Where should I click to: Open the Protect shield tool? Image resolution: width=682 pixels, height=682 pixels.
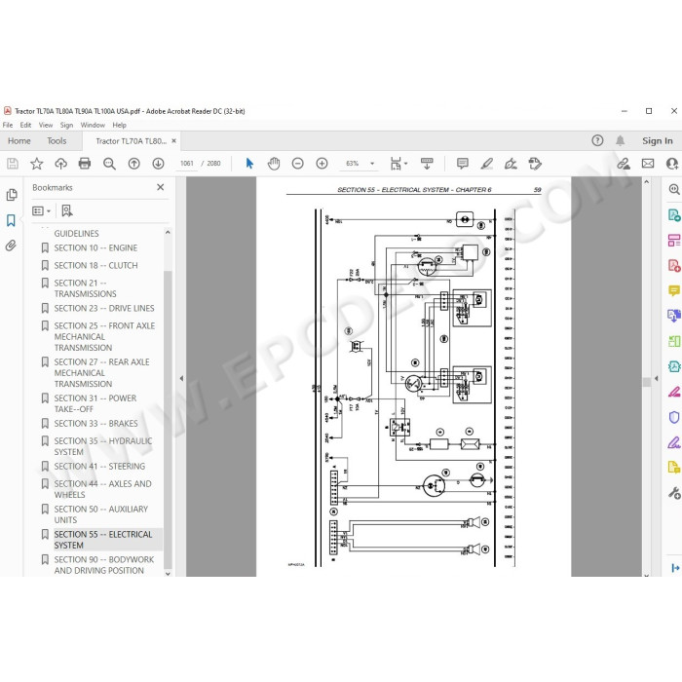(x=674, y=418)
